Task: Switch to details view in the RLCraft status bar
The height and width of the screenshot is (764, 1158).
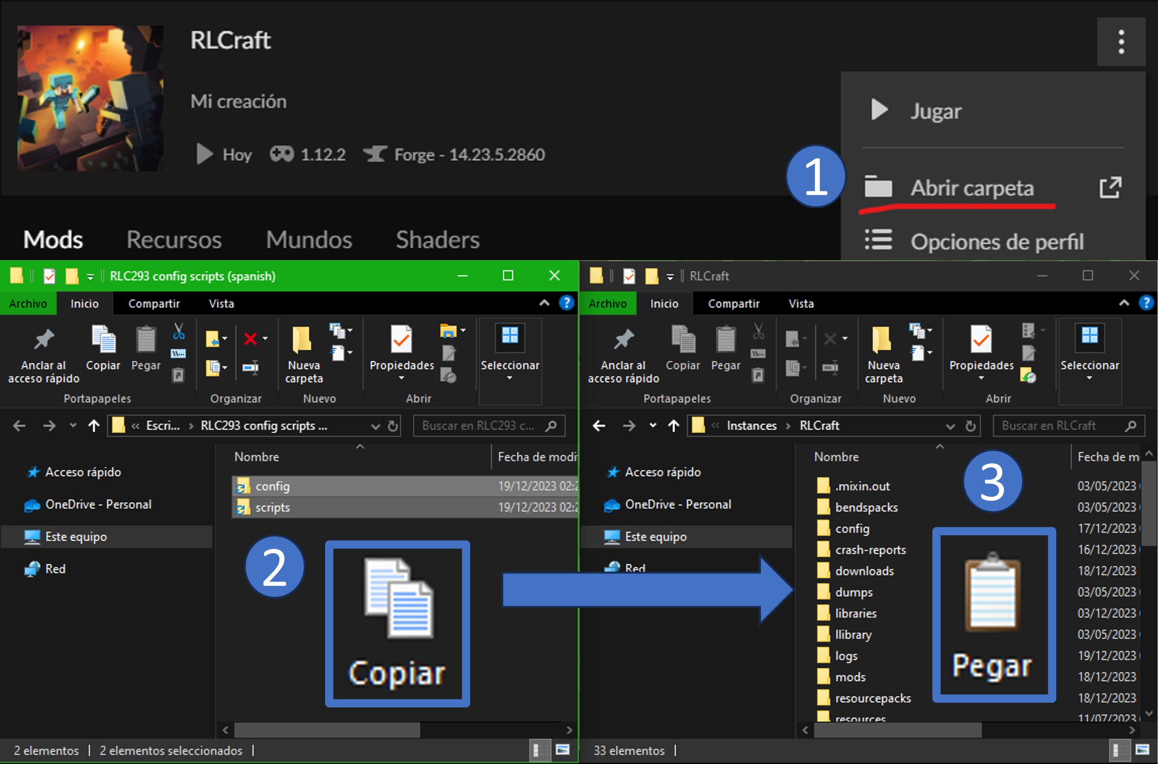Action: click(x=1120, y=750)
